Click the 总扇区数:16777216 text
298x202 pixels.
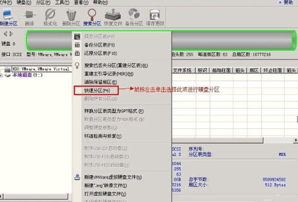pos(251,55)
